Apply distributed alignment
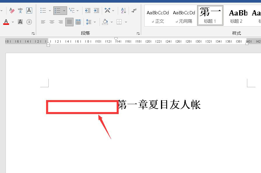This screenshot has height=173, width=261. (78, 22)
